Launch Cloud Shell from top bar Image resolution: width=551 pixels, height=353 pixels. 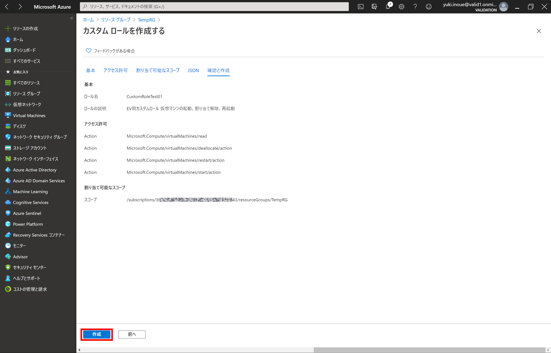(x=361, y=7)
